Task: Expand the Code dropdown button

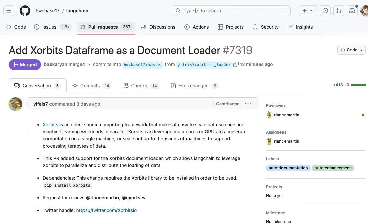Action: pyautogui.click(x=352, y=50)
